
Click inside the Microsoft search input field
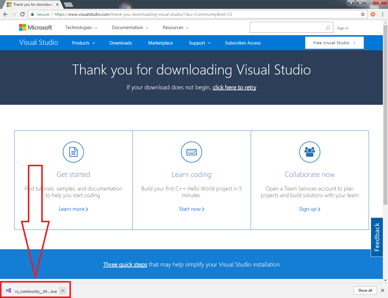click(286, 28)
